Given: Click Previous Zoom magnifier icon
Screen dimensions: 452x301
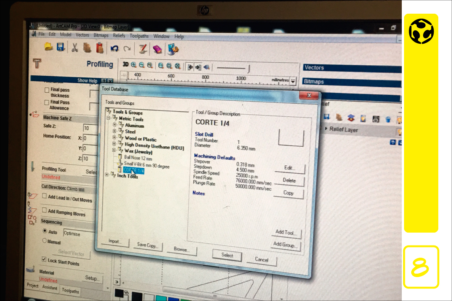Looking at the screenshot, I should point(150,65).
